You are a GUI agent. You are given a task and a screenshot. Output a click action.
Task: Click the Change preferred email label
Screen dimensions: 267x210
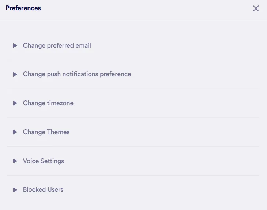coord(57,45)
